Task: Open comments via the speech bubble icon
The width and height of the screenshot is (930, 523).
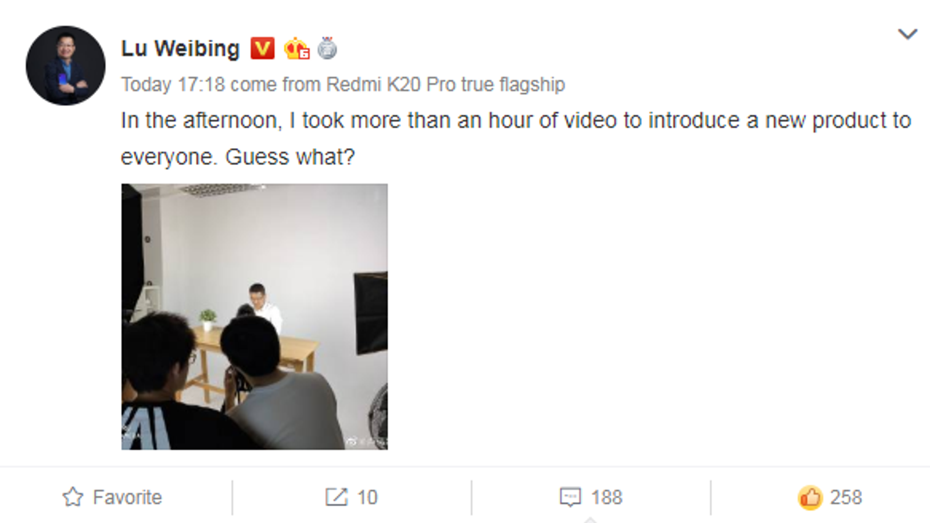Action: click(570, 497)
